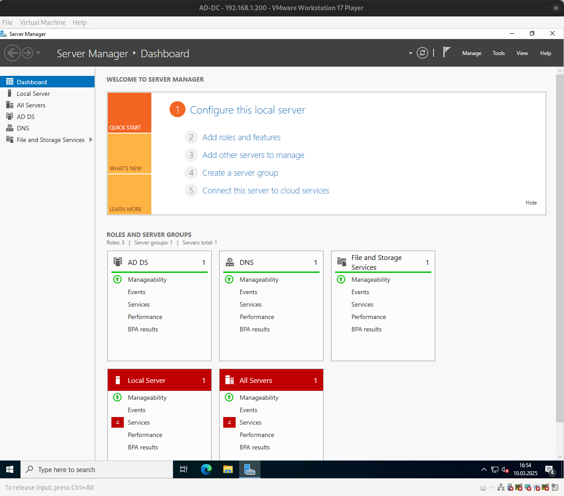Image resolution: width=564 pixels, height=496 pixels.
Task: Open the All Servers red tile header
Action: click(271, 380)
